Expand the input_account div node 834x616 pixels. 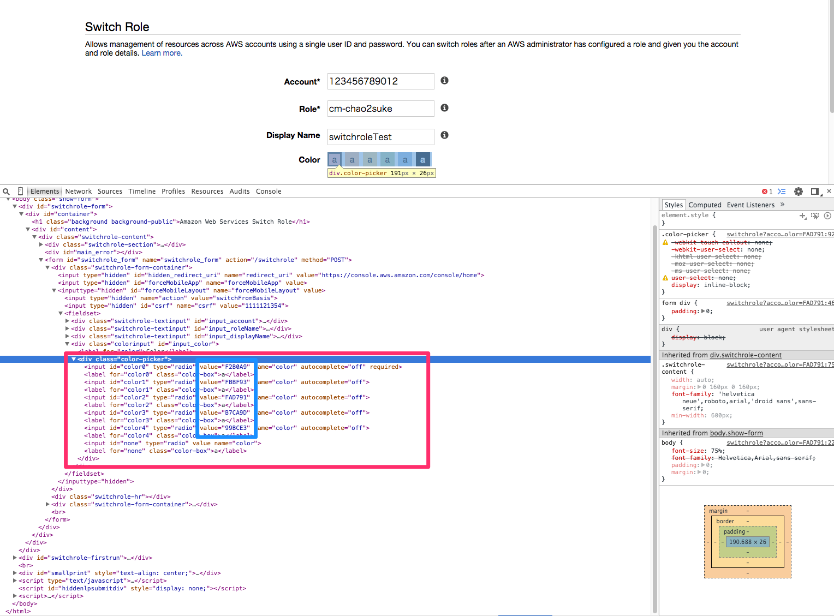(67, 321)
